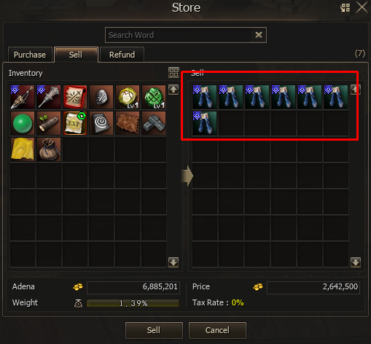Click the red scroll item in inventory
This screenshot has height=344, width=371.
click(75, 97)
